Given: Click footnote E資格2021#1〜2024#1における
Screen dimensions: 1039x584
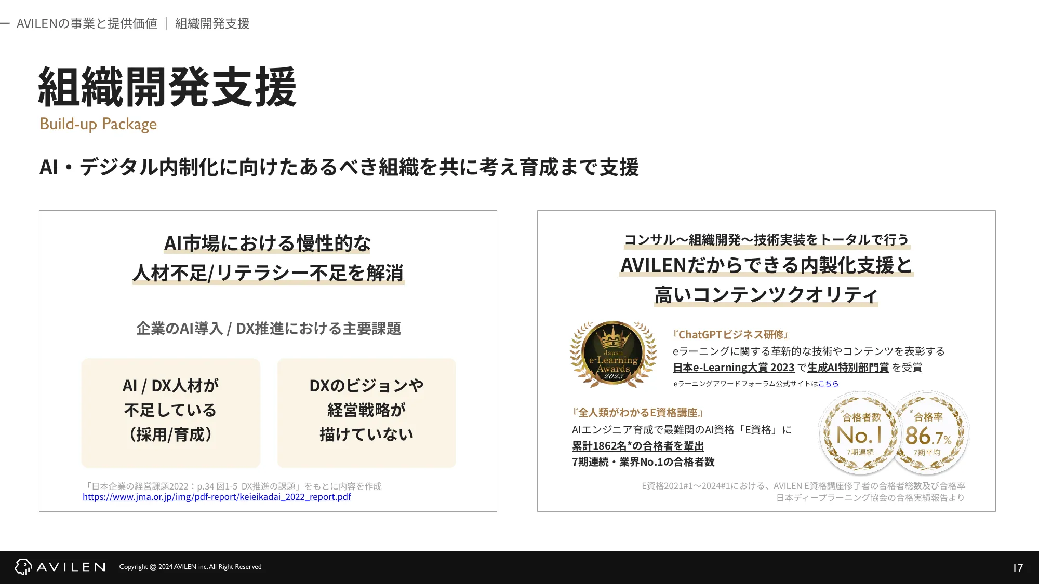Looking at the screenshot, I should pyautogui.click(x=803, y=486).
